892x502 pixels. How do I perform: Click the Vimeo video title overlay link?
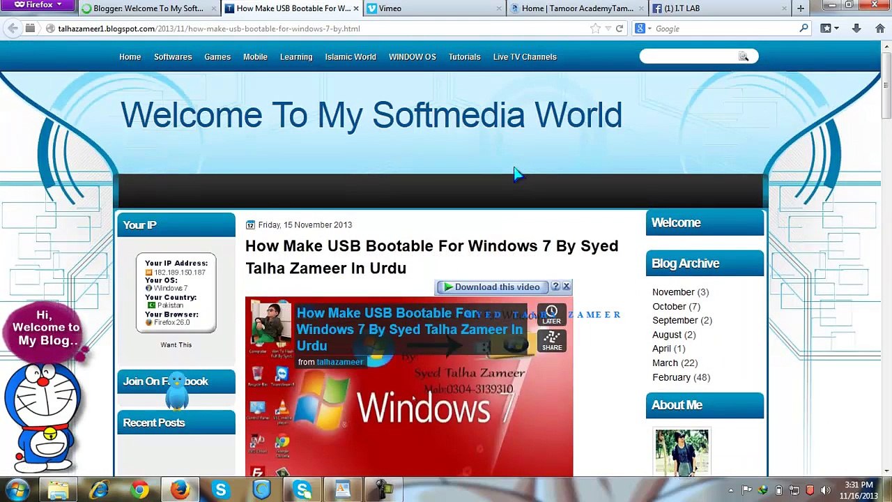point(410,329)
